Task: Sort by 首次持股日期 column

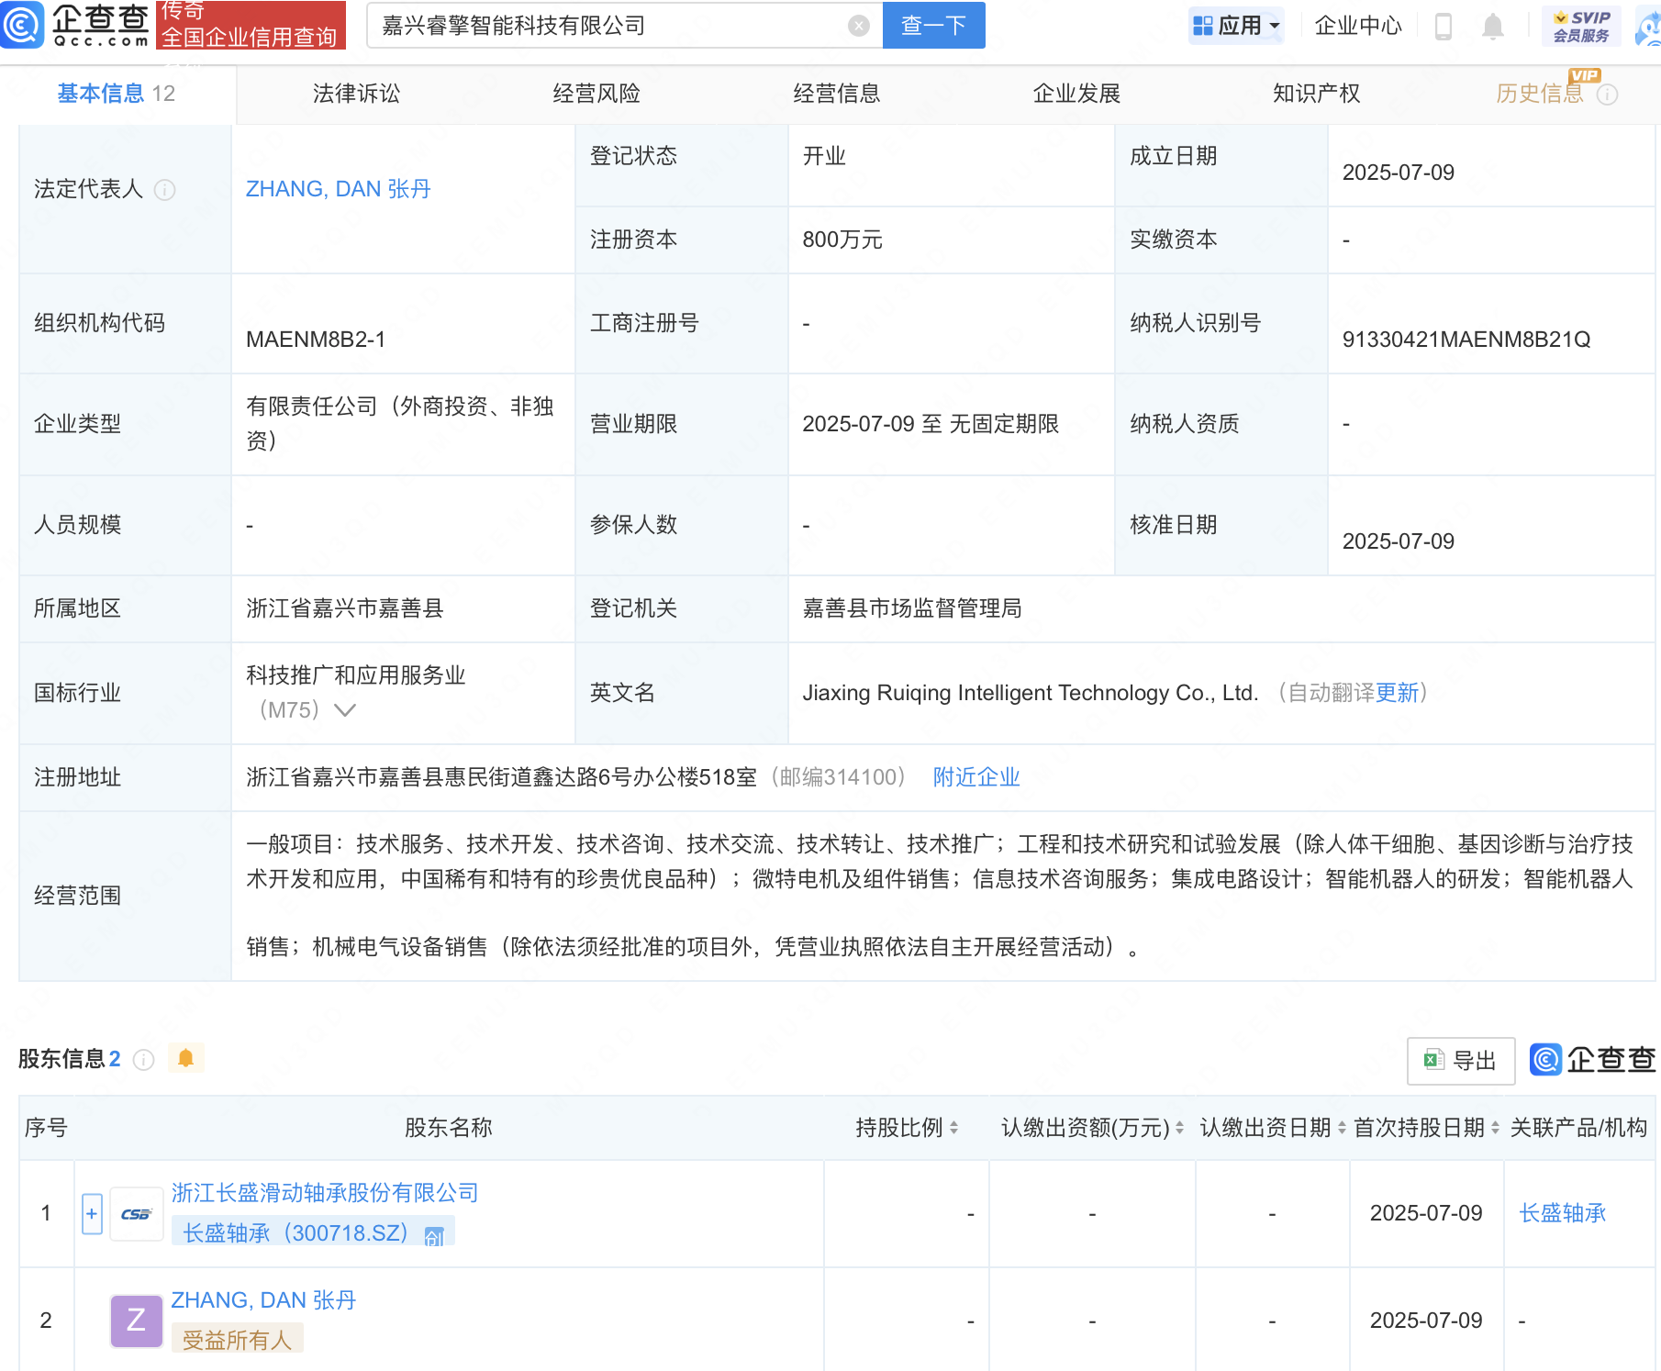Action: 1495,1128
